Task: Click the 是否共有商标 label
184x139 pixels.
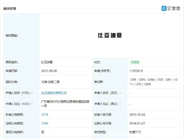Action: point(15,132)
